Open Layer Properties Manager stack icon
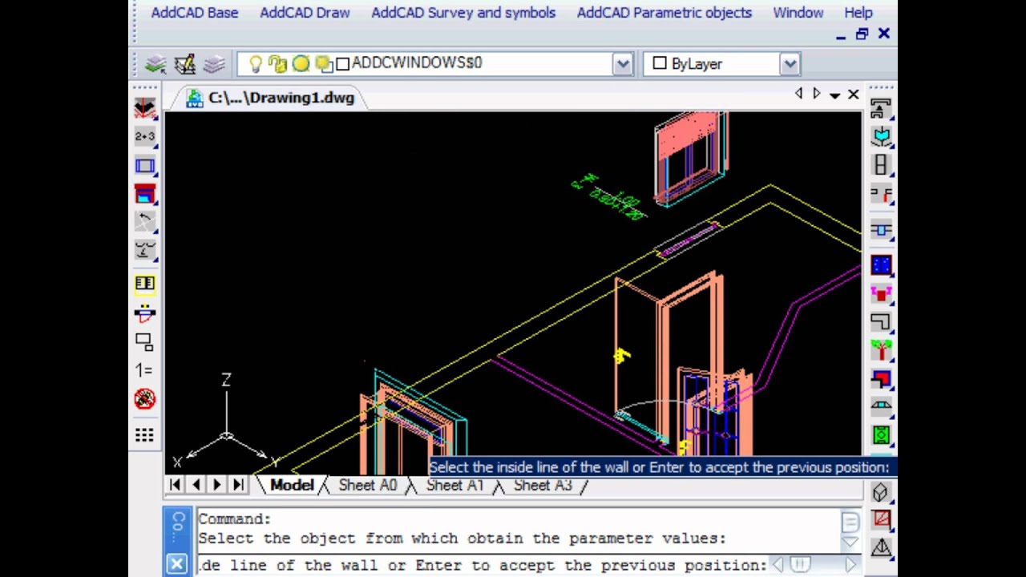Image resolution: width=1026 pixels, height=577 pixels. tap(156, 64)
